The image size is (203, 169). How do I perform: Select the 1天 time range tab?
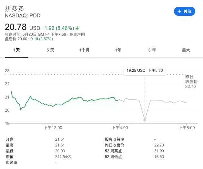pos(16,50)
